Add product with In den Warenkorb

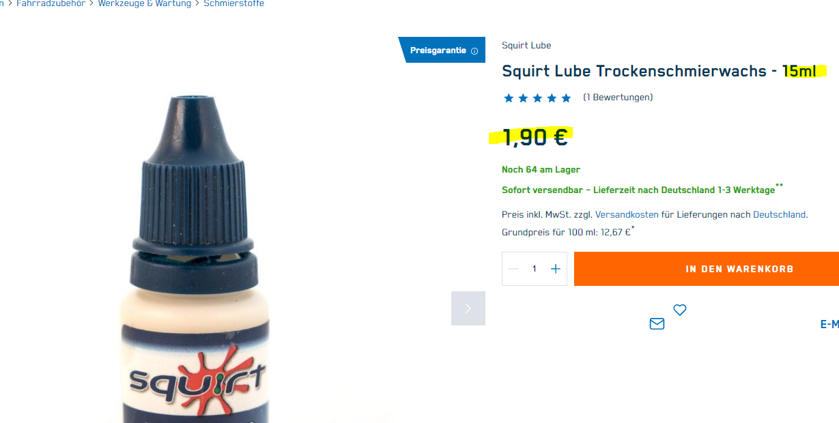click(x=707, y=269)
